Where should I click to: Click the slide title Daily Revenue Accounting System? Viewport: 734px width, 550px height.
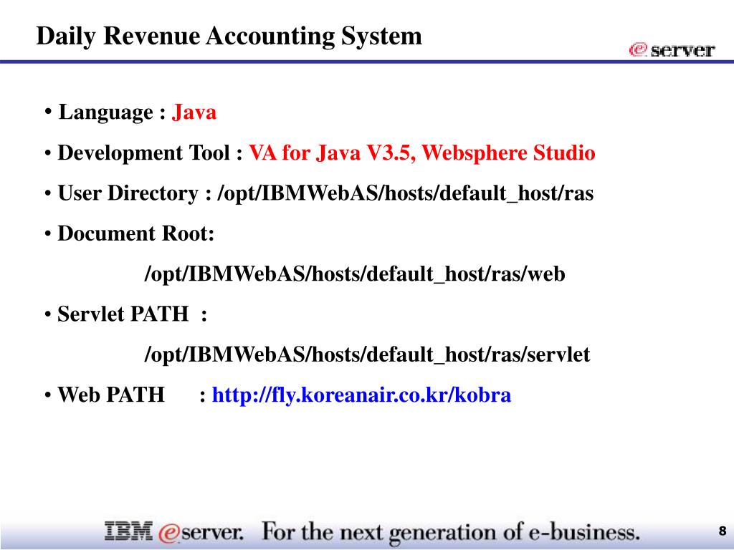229,37
